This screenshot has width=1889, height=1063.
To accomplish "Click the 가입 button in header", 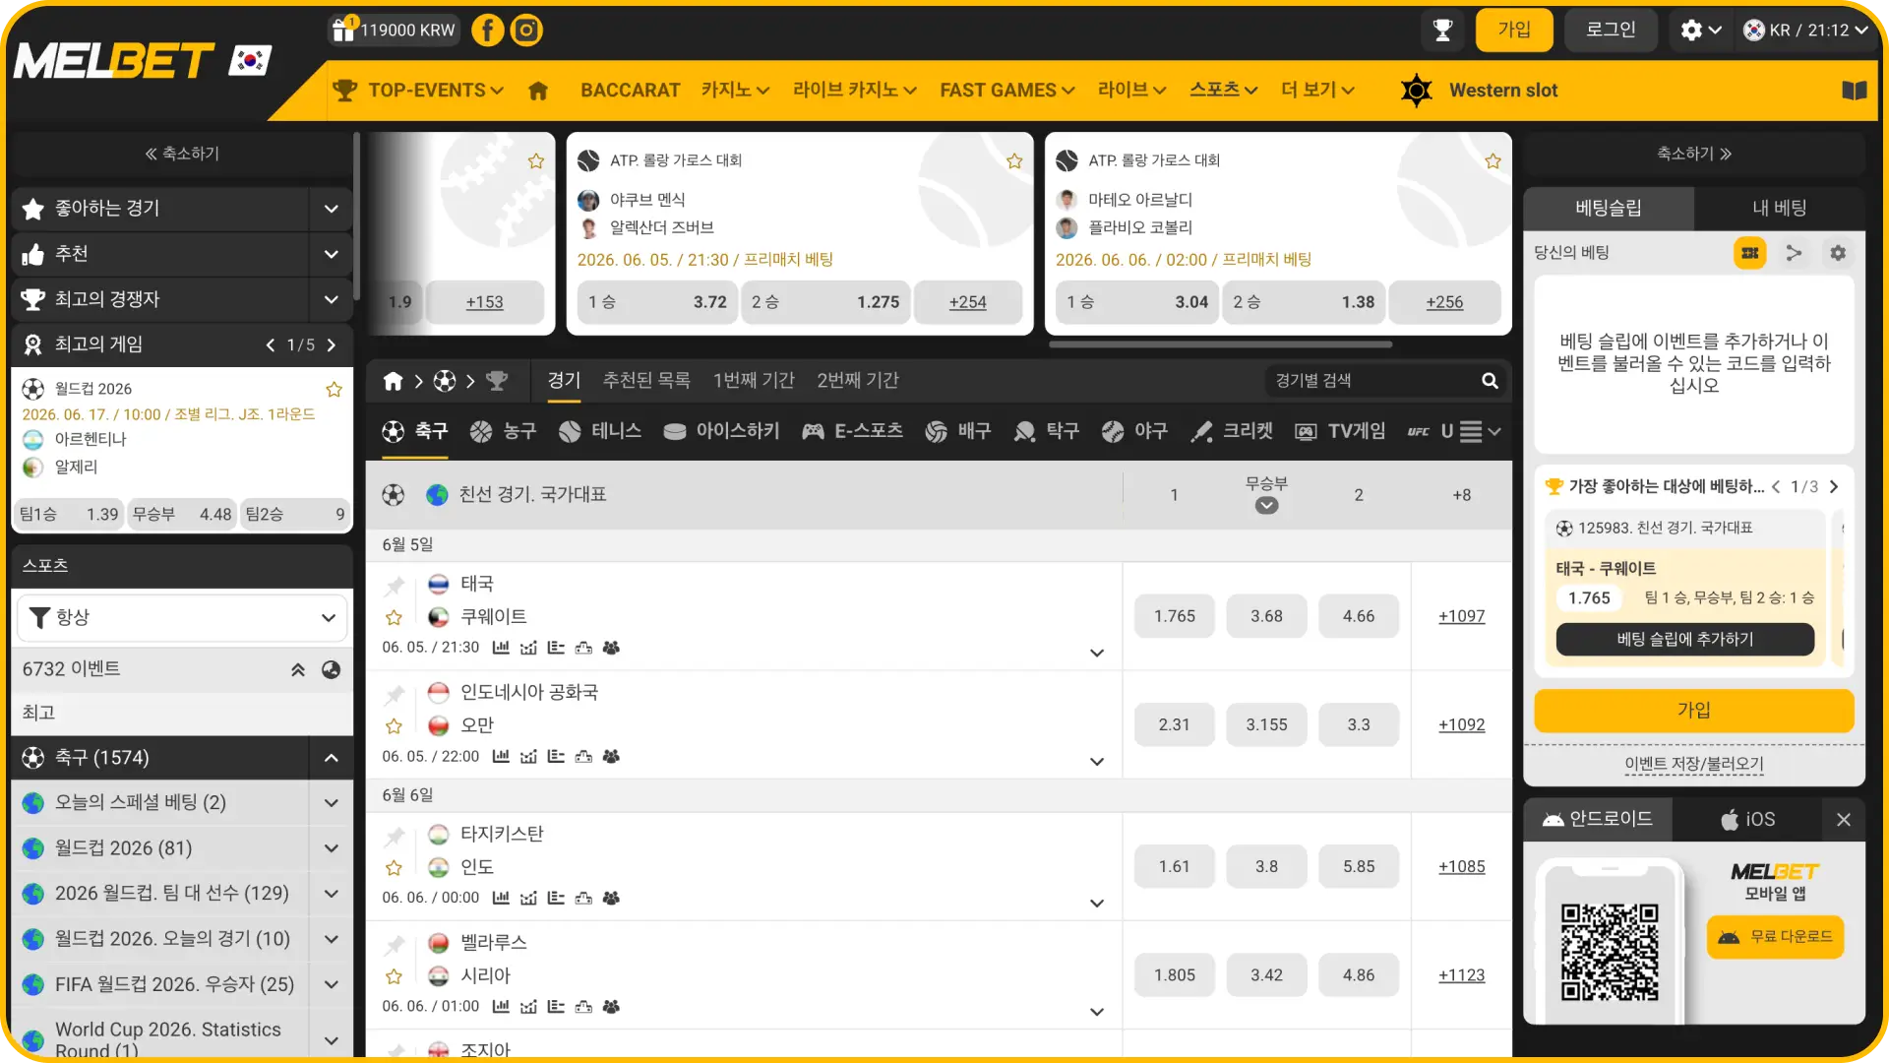I will [1513, 31].
